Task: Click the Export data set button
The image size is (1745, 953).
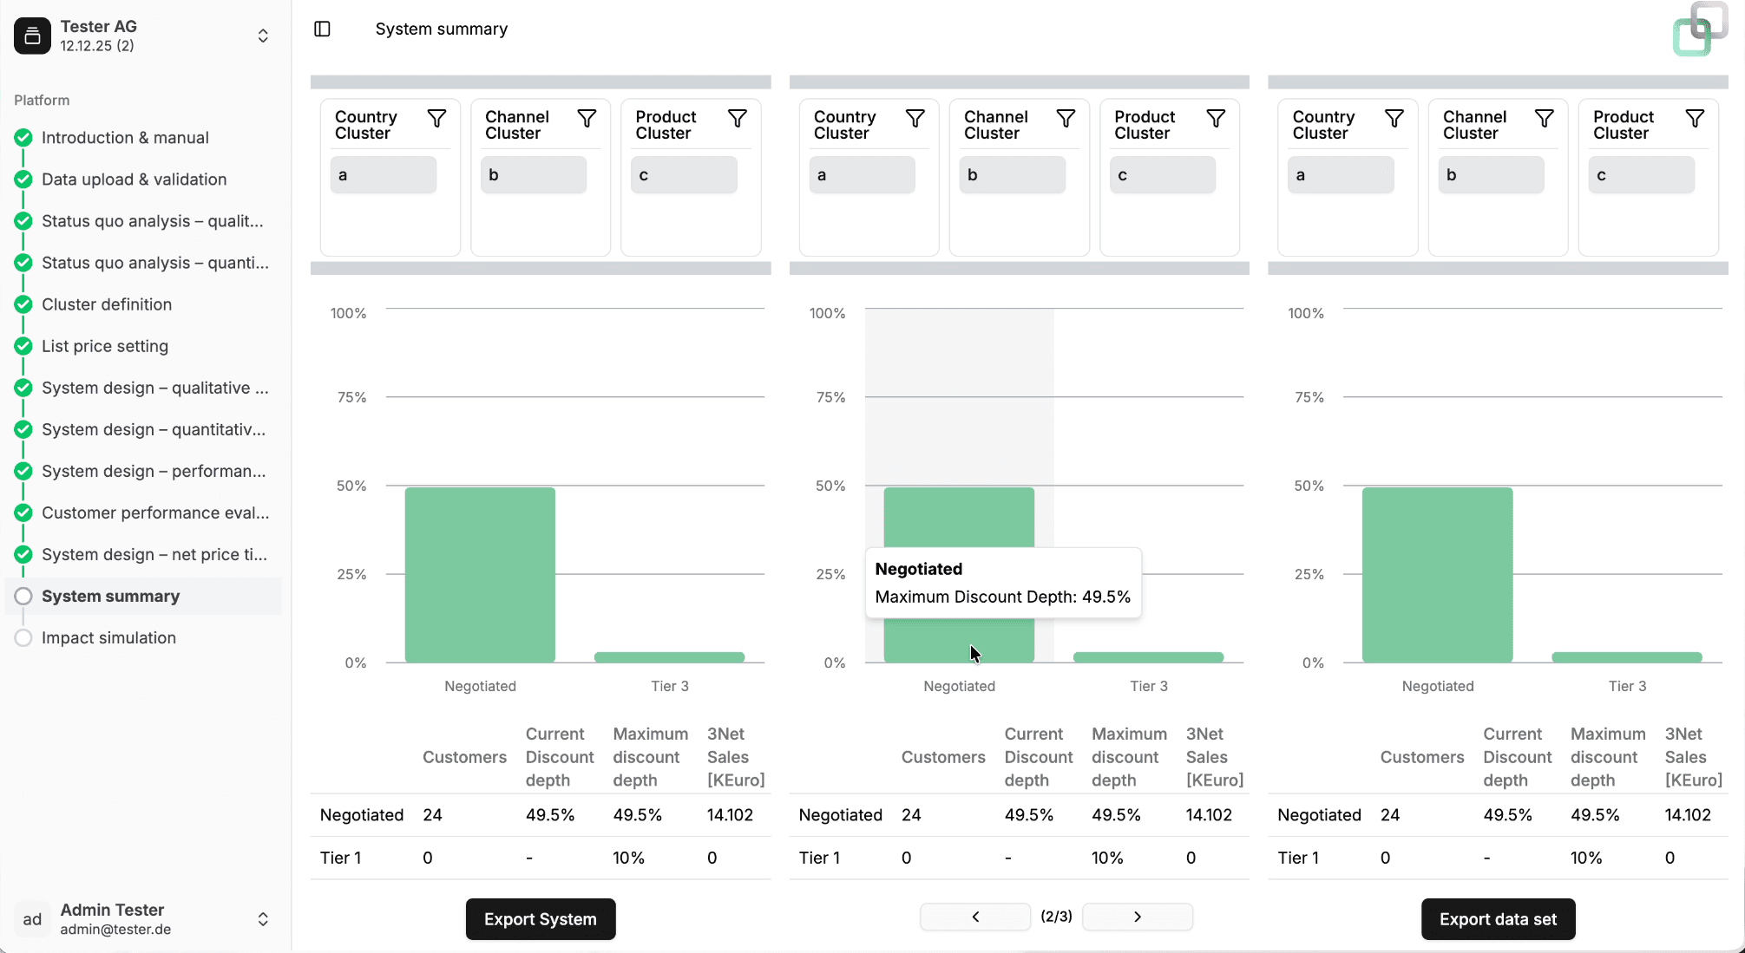Action: coord(1498,919)
